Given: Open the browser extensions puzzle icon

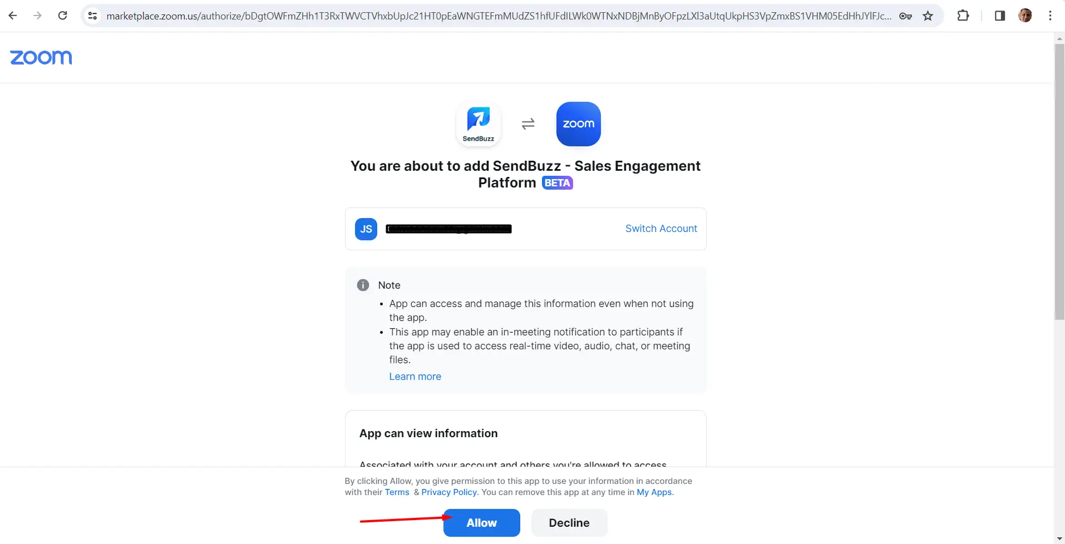Looking at the screenshot, I should (963, 16).
